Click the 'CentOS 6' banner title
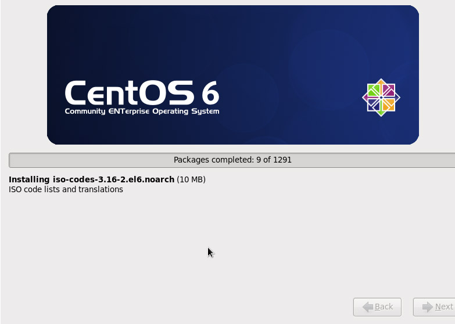 (142, 93)
